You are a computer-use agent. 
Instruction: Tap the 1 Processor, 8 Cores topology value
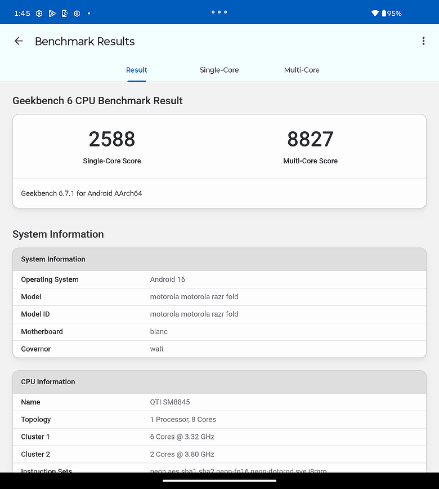(x=183, y=420)
